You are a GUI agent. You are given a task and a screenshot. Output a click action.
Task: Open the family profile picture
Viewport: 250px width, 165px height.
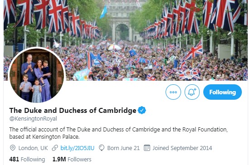[37, 76]
